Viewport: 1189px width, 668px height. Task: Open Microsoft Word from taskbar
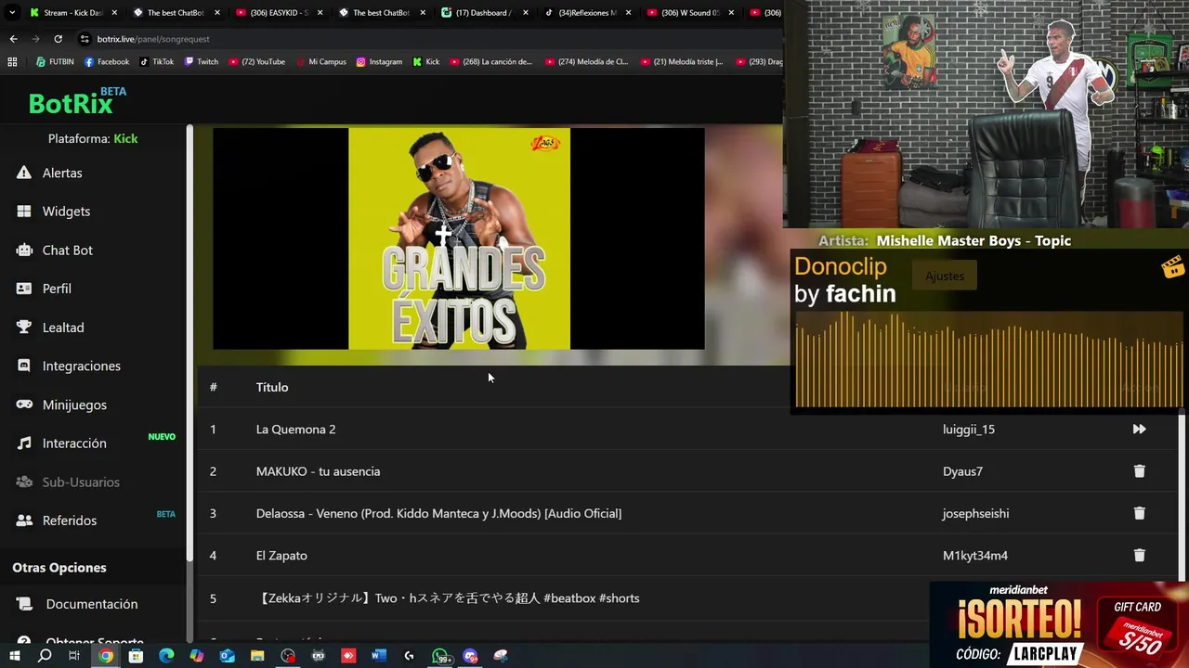click(378, 656)
